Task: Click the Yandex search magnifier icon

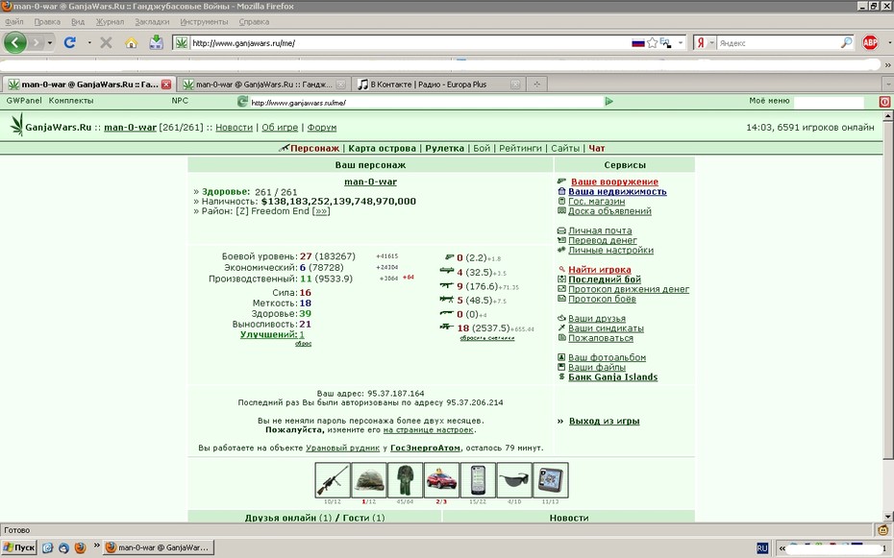Action: (847, 42)
